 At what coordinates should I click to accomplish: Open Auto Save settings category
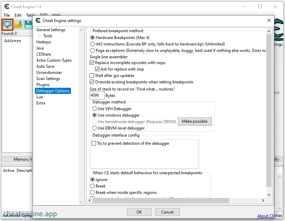tap(45, 66)
